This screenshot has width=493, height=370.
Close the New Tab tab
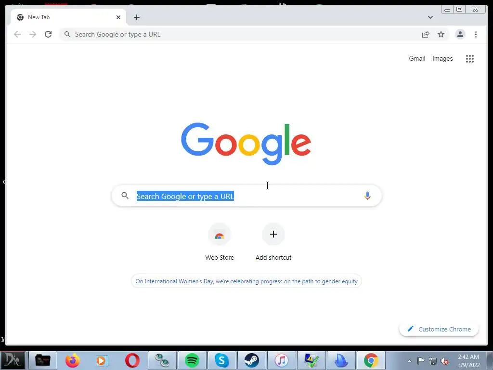[x=118, y=17]
